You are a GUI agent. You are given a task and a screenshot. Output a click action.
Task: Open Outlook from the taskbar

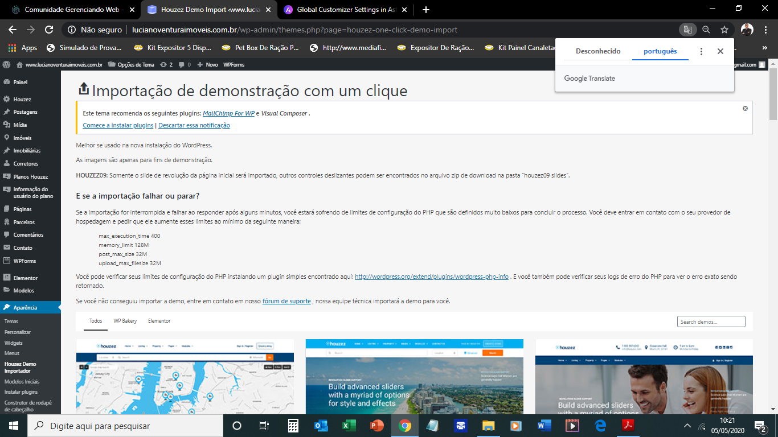click(321, 426)
